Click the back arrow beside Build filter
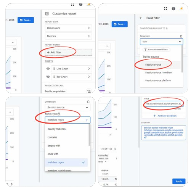Image resolution: width=191 pixels, height=190 pixels. 141,18
